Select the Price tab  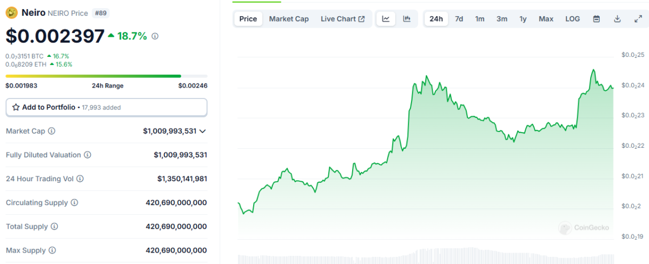(x=248, y=19)
